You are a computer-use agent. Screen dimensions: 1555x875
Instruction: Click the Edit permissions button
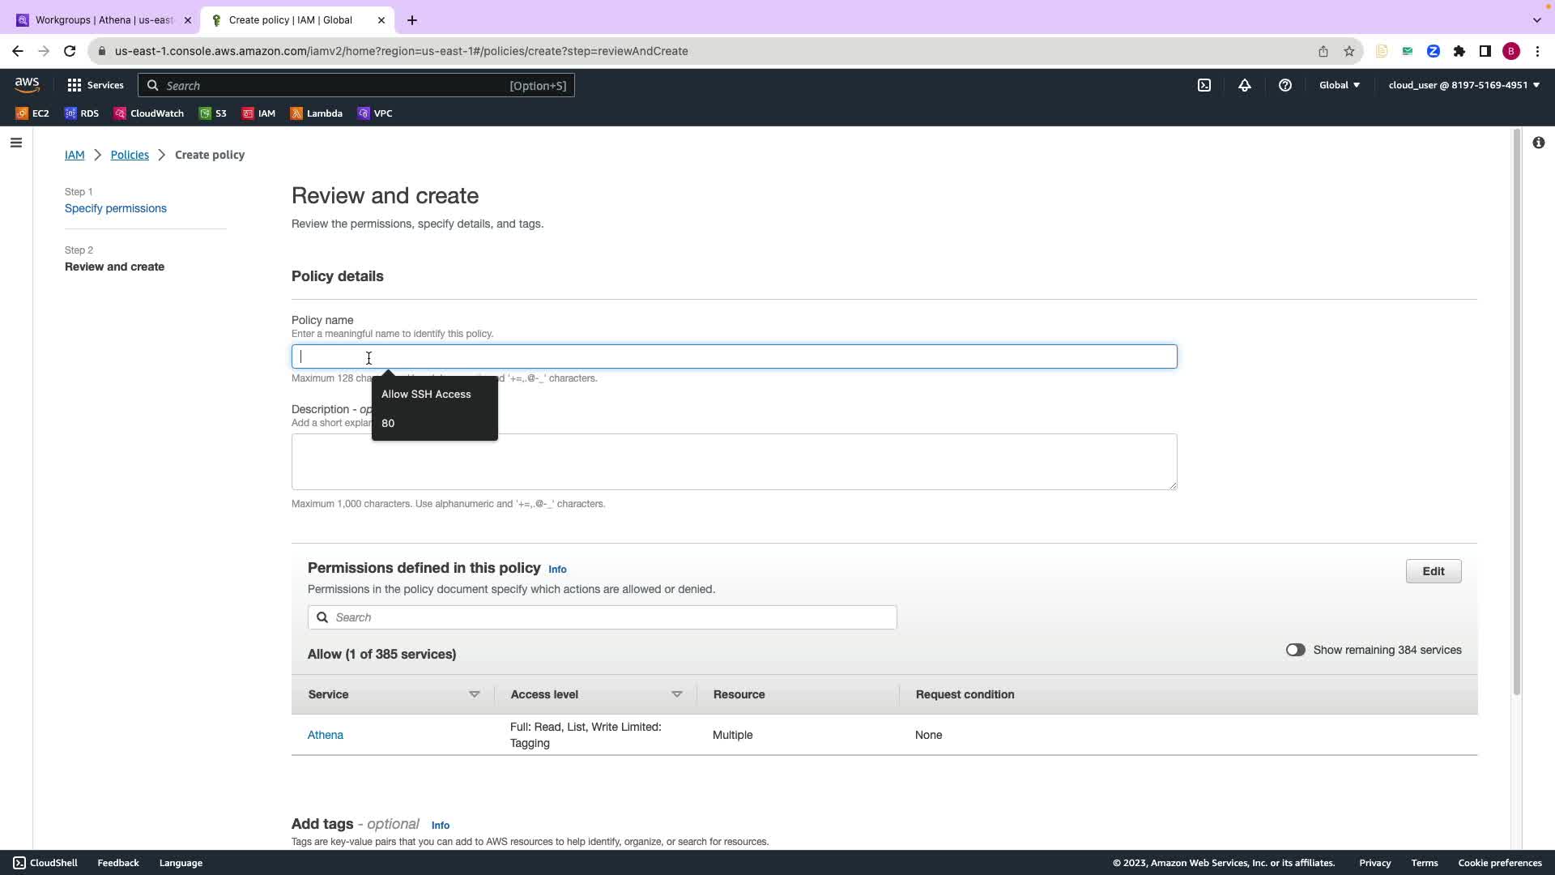pyautogui.click(x=1433, y=571)
